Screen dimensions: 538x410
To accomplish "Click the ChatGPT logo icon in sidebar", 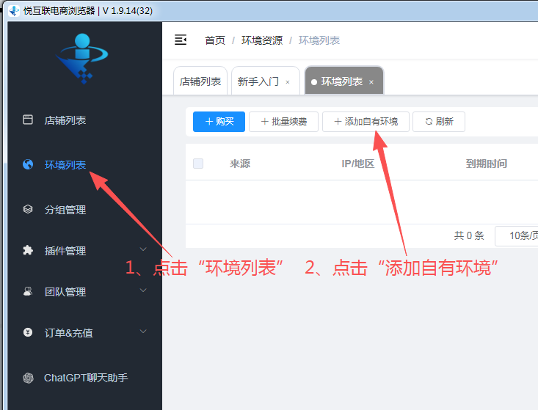I will pos(28,378).
